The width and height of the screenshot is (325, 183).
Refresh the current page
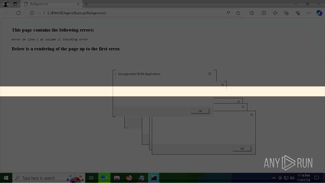click(x=18, y=13)
